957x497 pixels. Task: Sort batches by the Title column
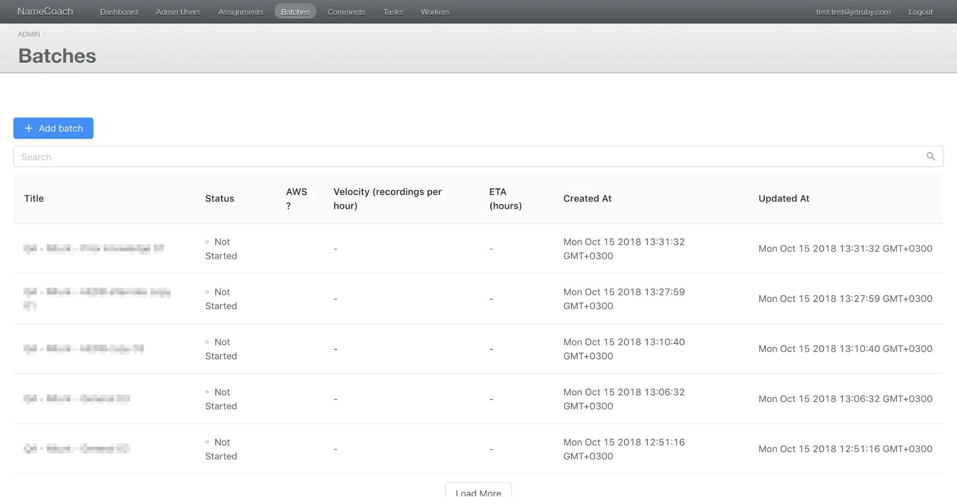click(x=34, y=198)
